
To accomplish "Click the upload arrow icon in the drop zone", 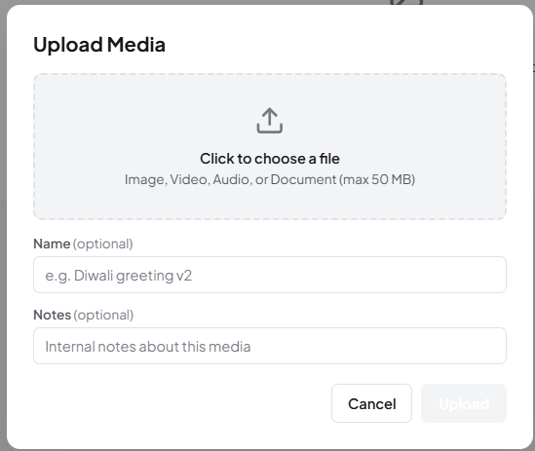I will pyautogui.click(x=270, y=121).
